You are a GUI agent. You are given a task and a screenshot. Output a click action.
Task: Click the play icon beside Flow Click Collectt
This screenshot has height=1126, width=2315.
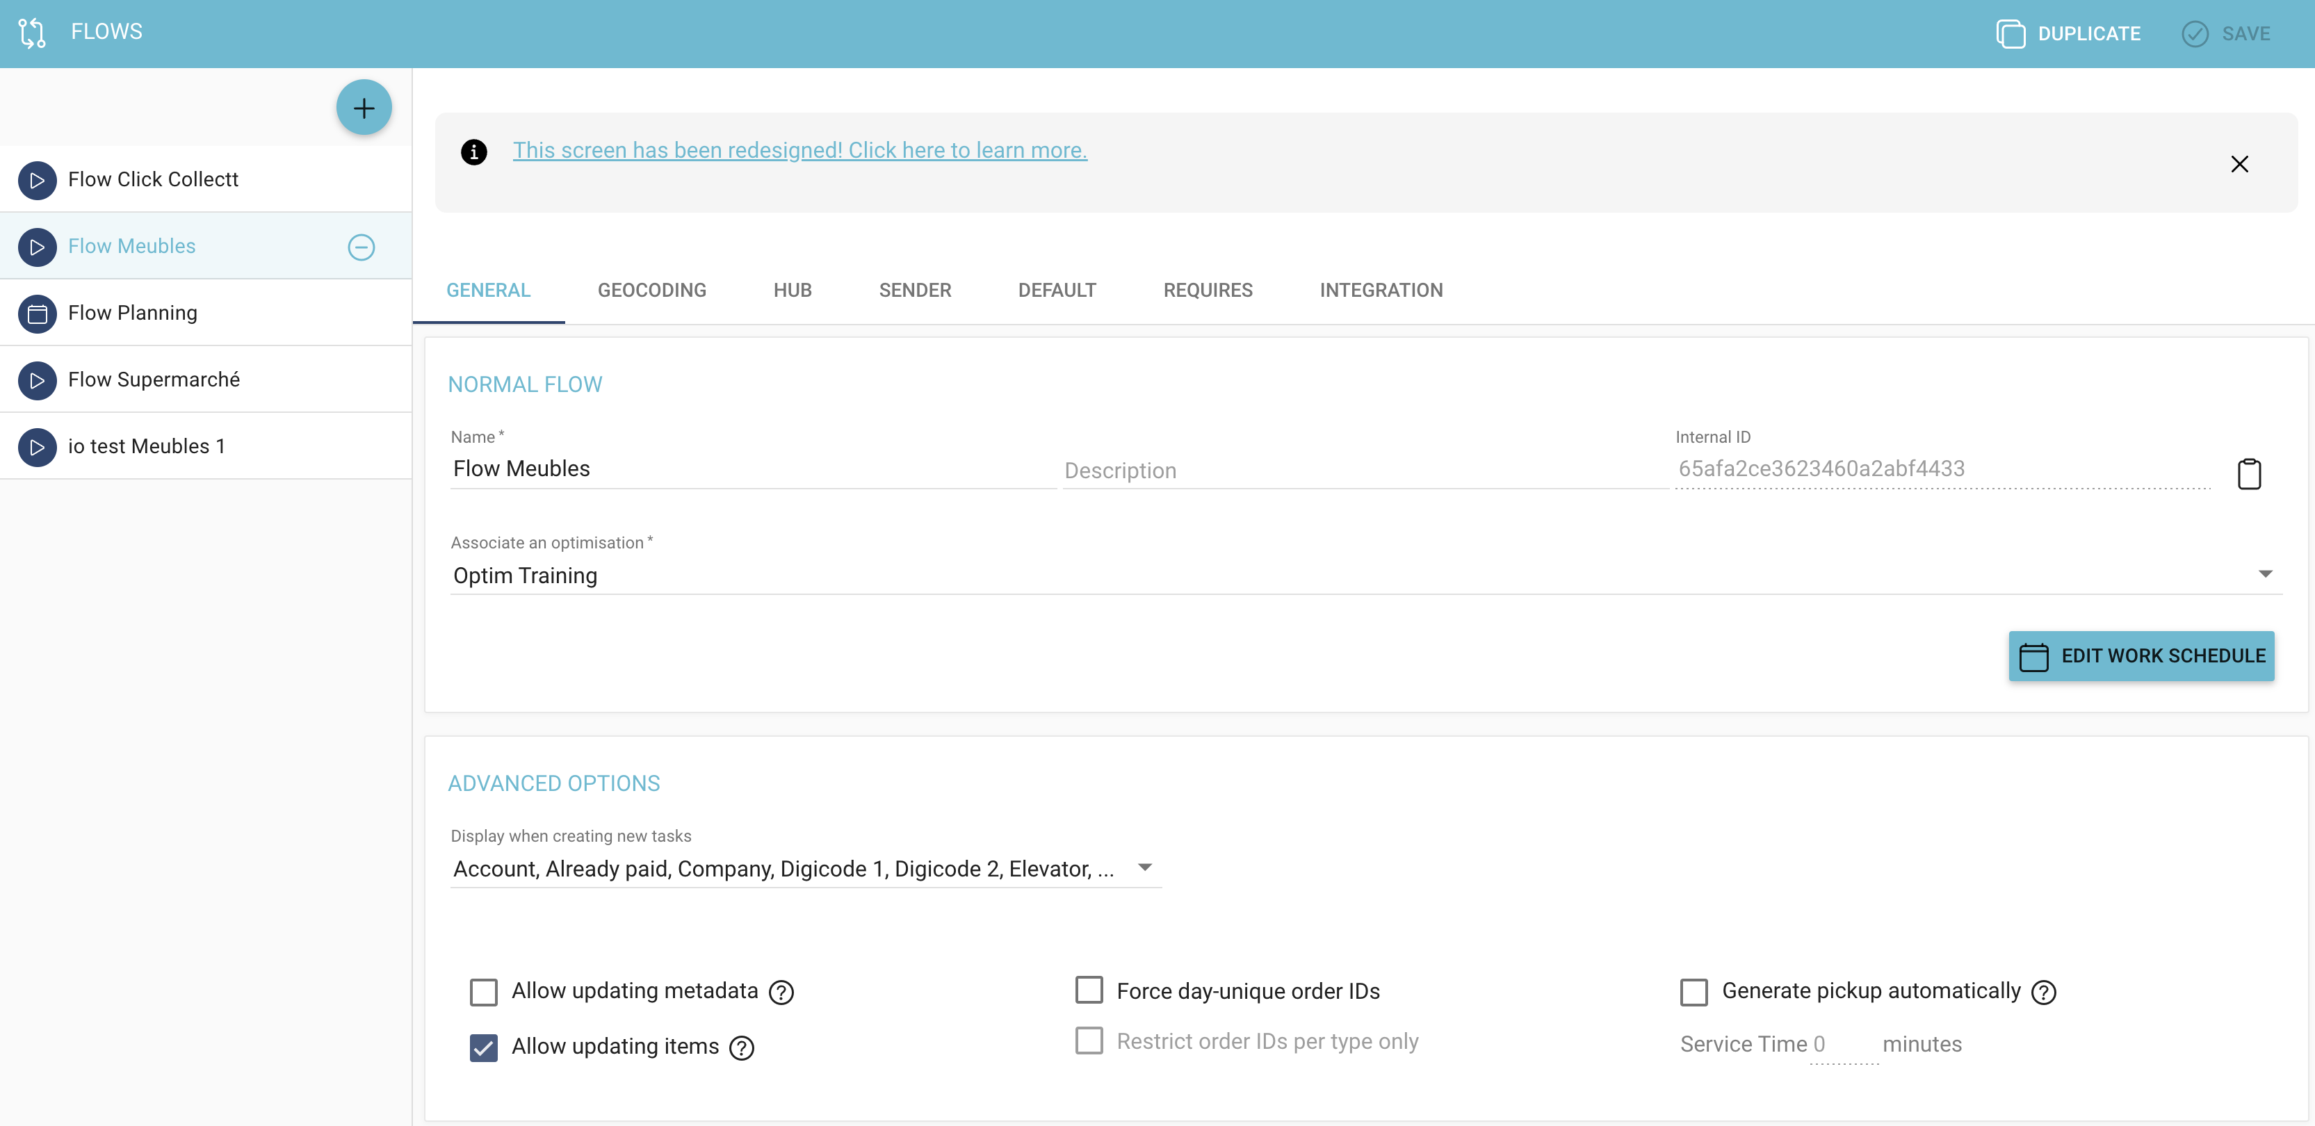37,180
